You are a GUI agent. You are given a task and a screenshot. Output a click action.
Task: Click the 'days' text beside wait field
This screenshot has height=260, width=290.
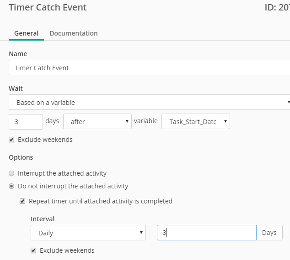[x=52, y=121]
